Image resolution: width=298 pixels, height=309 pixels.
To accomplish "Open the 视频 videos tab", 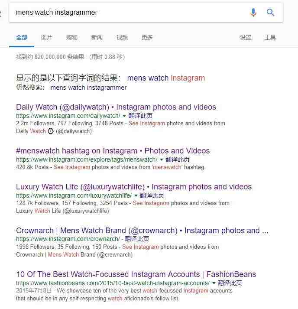I will pos(122,37).
